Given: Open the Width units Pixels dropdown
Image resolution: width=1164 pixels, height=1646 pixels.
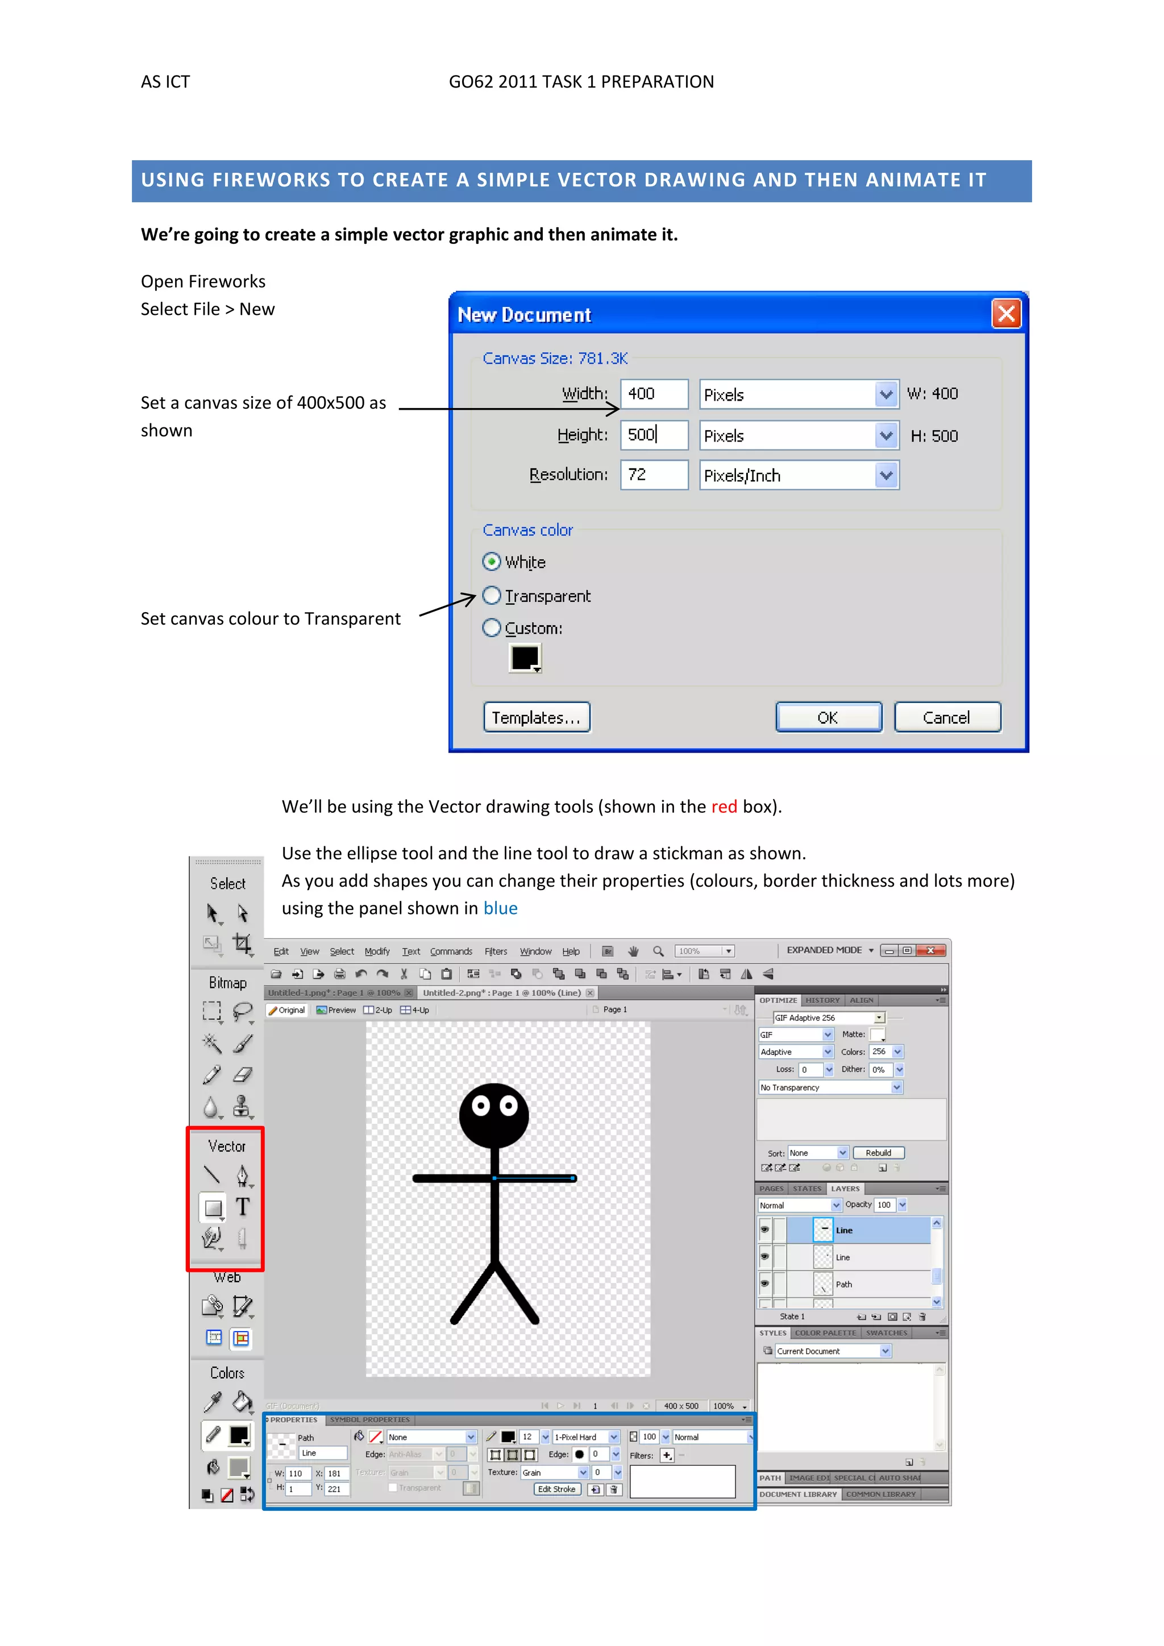Looking at the screenshot, I should tap(886, 394).
